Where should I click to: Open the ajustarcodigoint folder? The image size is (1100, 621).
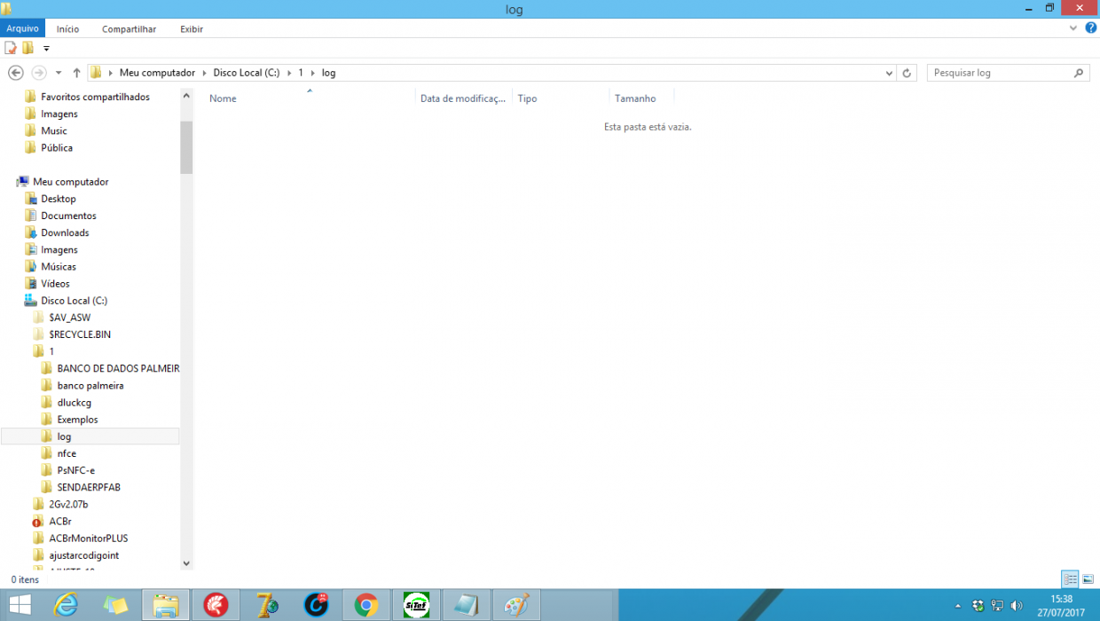coord(83,555)
